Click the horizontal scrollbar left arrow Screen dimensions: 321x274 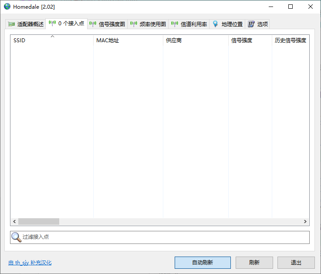(14, 221)
